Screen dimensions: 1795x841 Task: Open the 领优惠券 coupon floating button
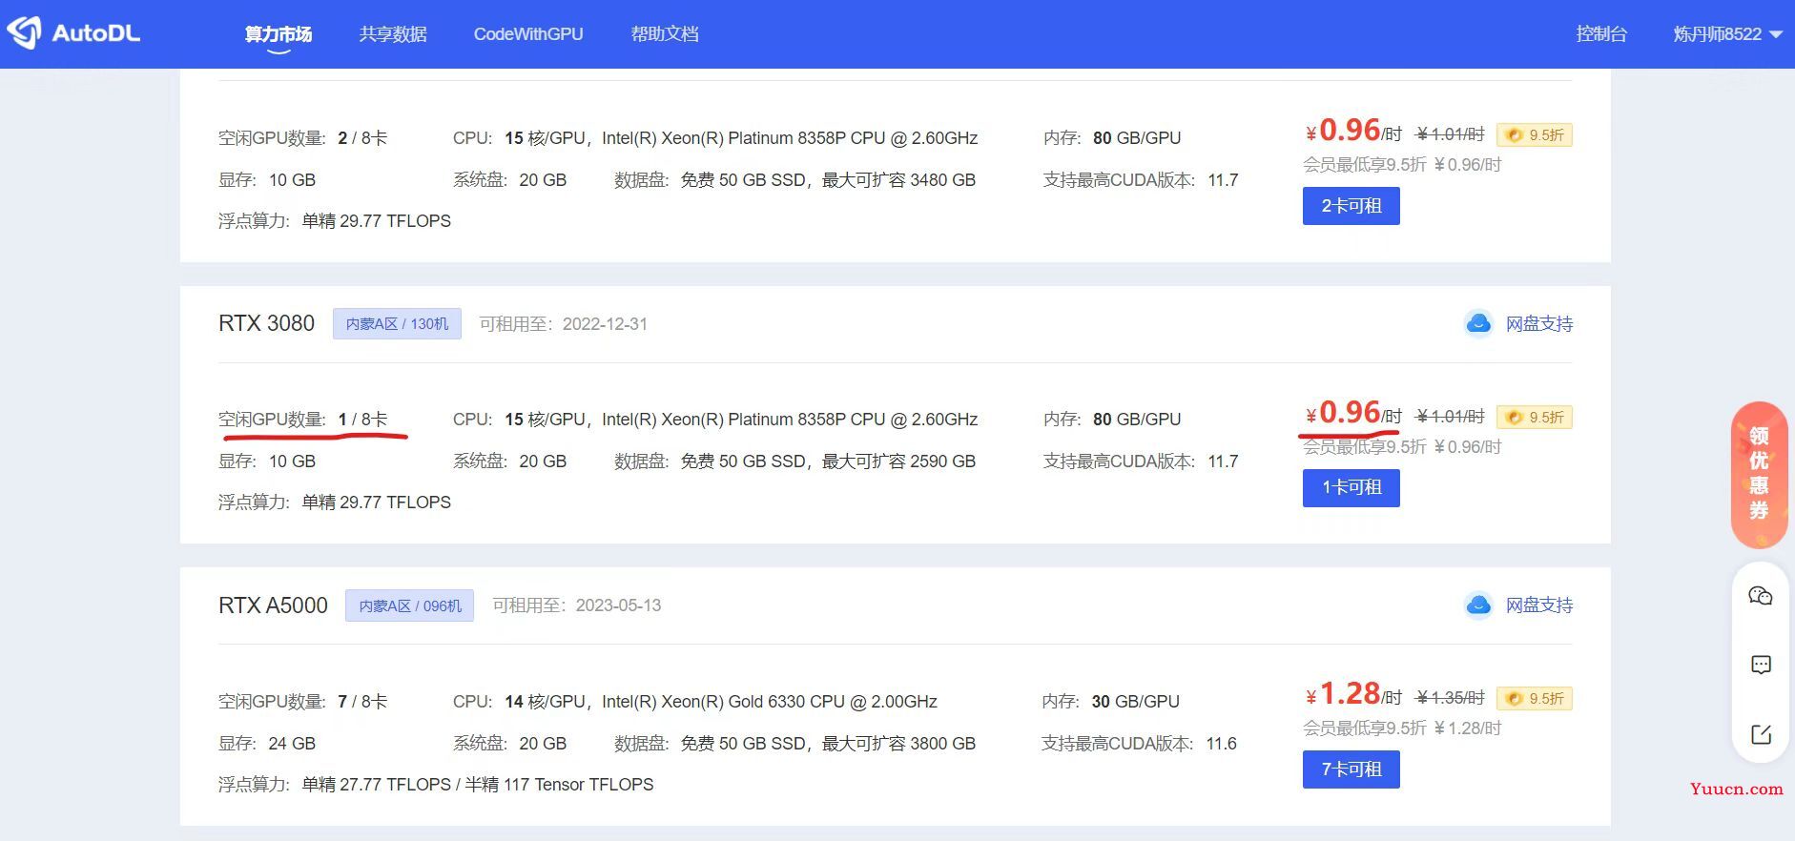click(1759, 475)
